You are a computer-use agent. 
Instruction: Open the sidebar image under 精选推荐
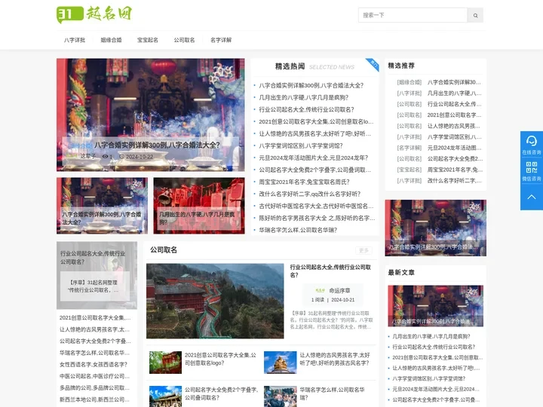tap(436, 228)
